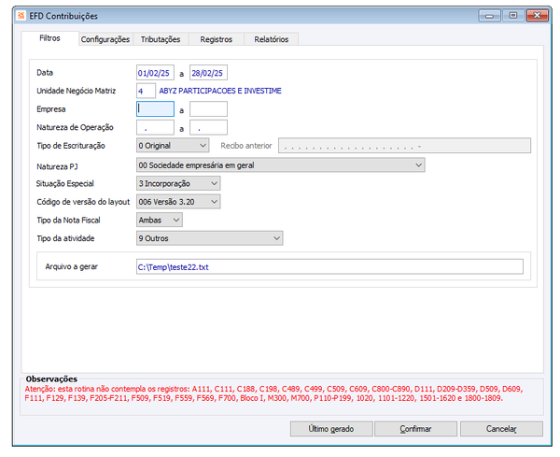The height and width of the screenshot is (457, 560).
Task: Maximize the EFD Contribuições window
Action: (513, 16)
